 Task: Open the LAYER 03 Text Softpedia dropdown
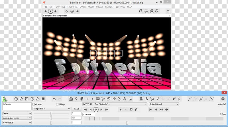pyautogui.click(x=115, y=104)
